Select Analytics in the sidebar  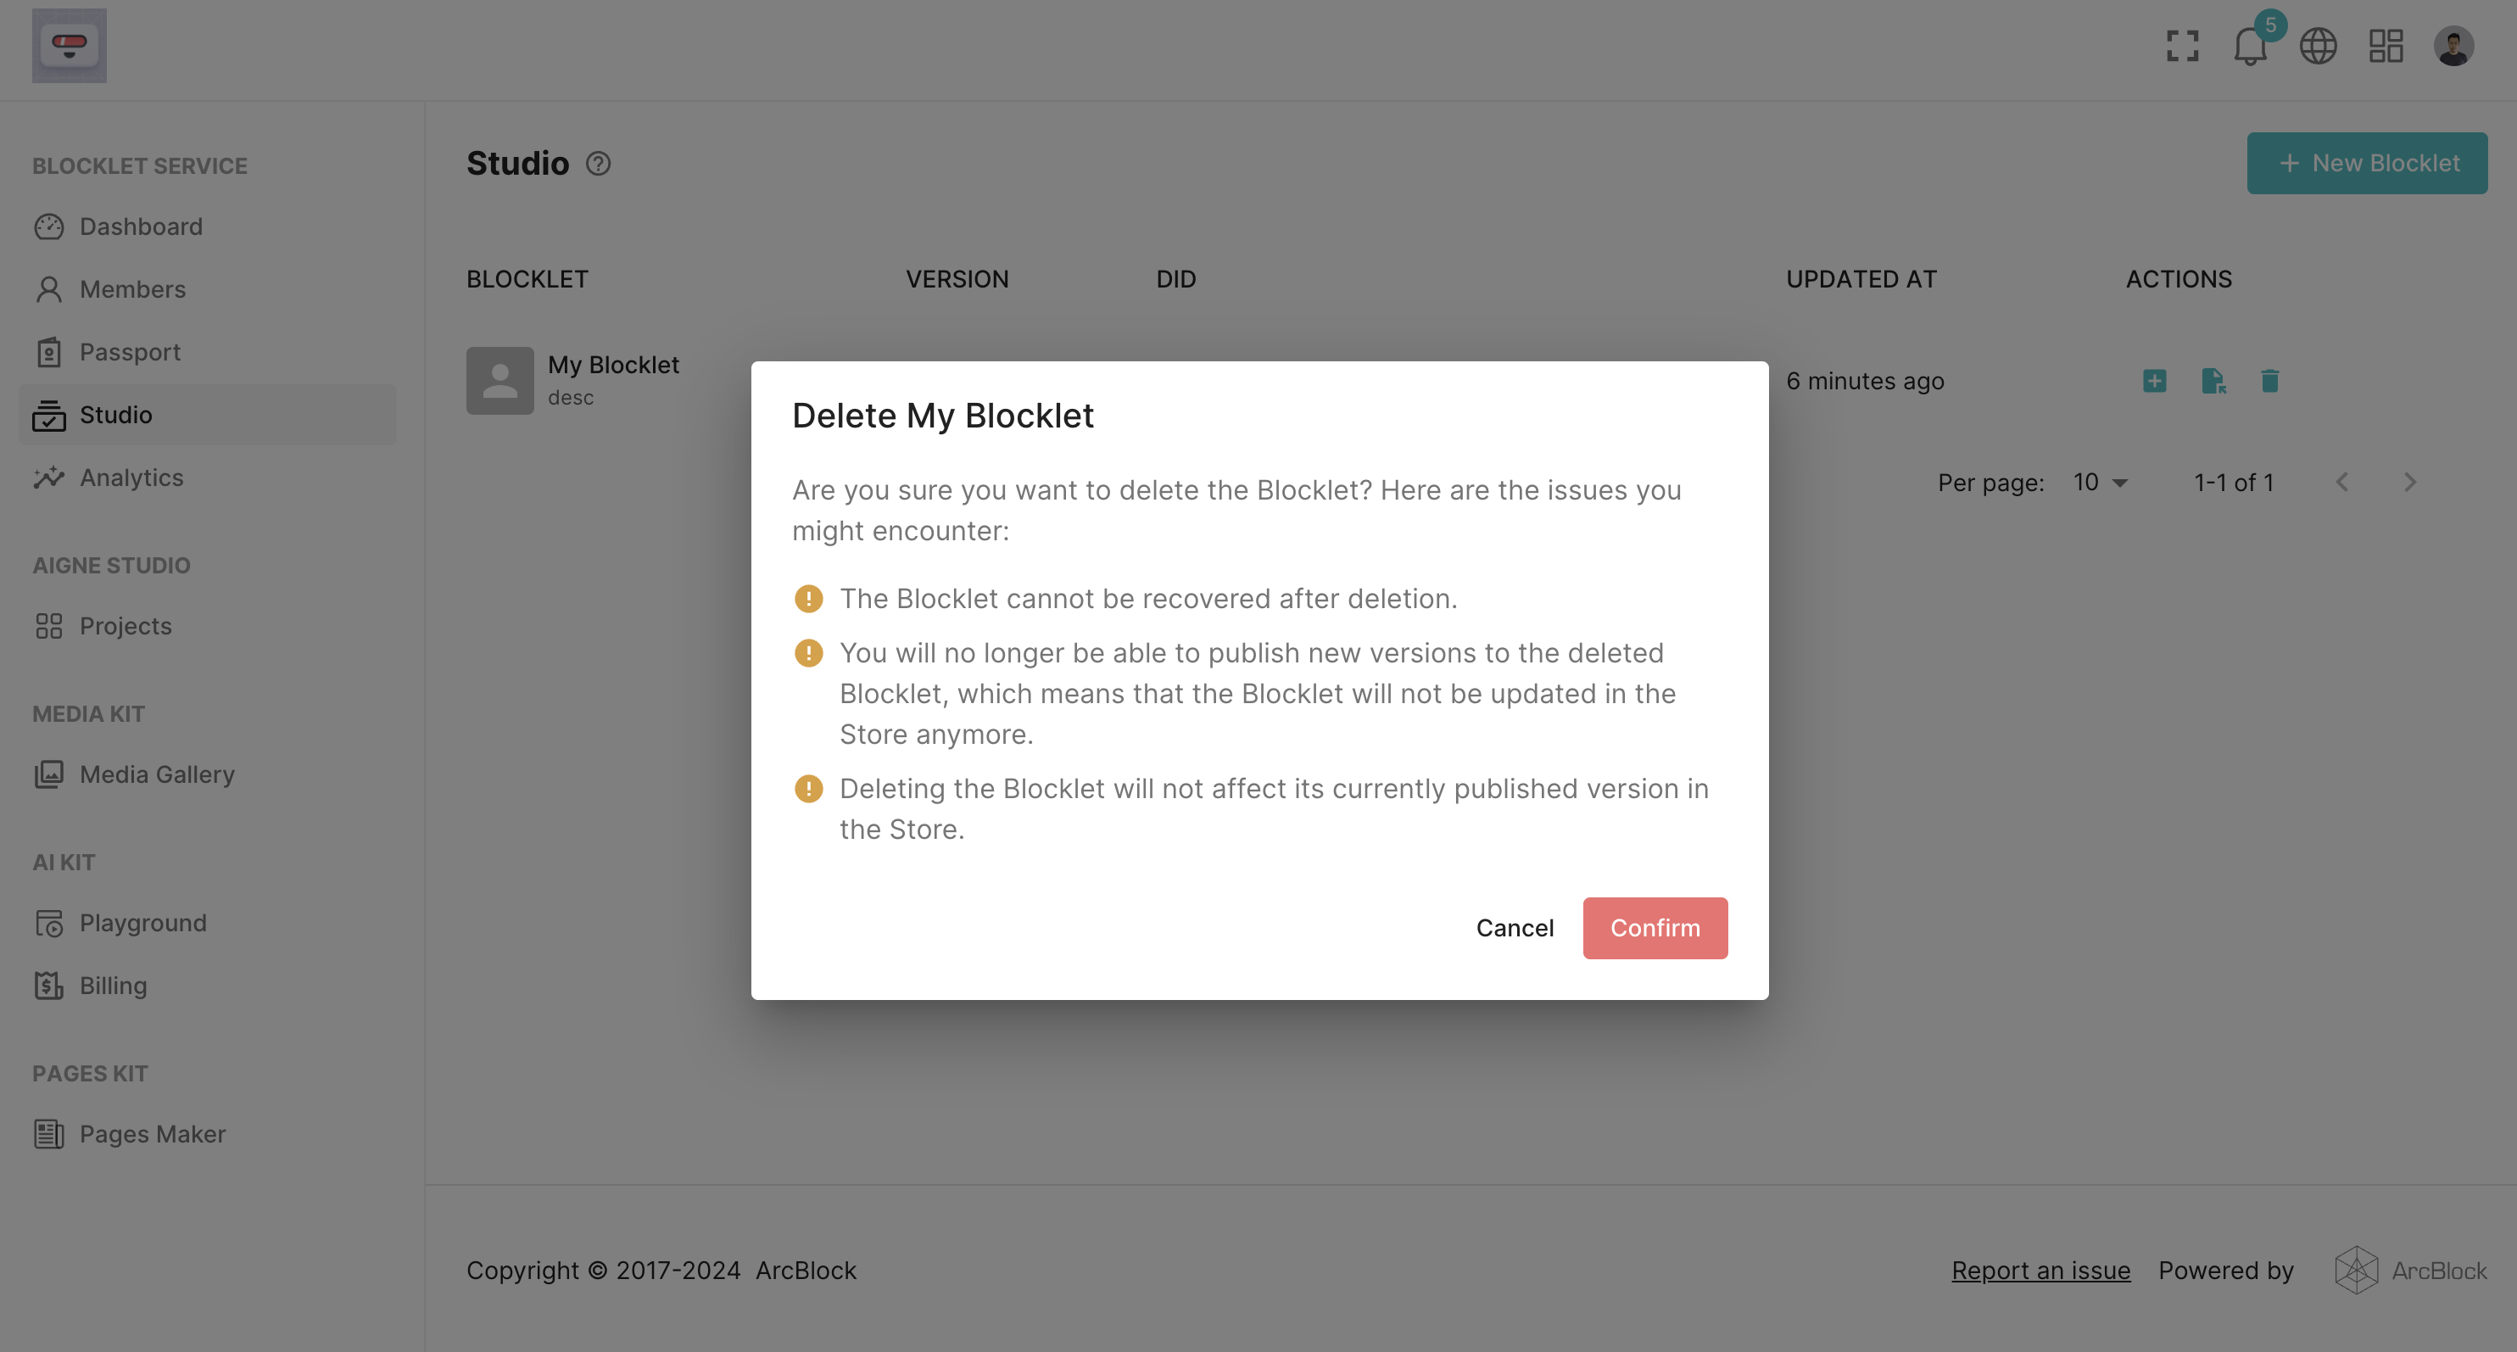131,478
